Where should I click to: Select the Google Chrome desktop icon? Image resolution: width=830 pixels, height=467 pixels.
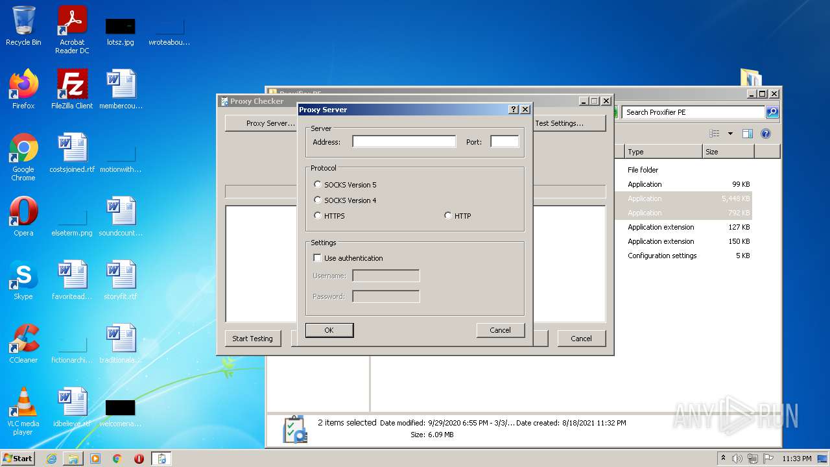[x=23, y=157]
